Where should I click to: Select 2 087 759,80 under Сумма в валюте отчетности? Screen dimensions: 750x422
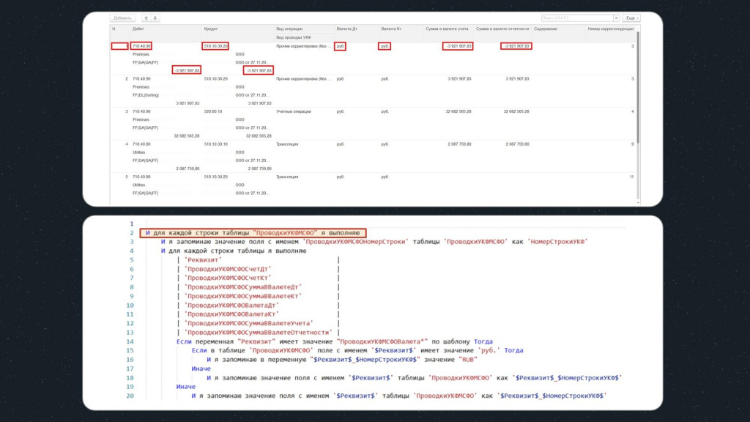pos(517,144)
